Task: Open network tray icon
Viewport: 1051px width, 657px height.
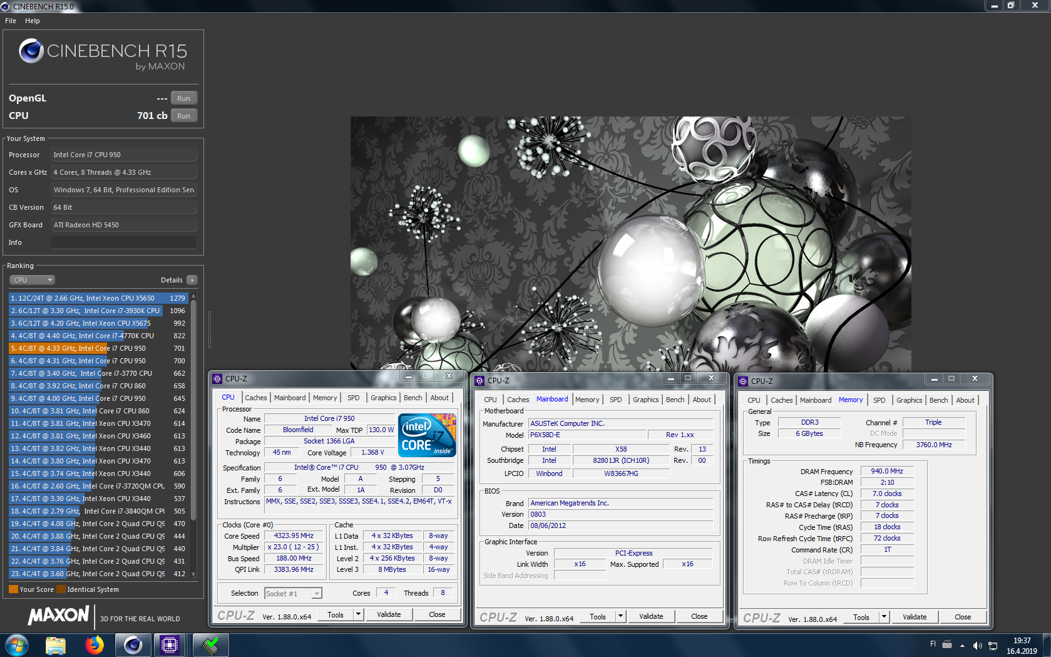Action: pos(993,645)
